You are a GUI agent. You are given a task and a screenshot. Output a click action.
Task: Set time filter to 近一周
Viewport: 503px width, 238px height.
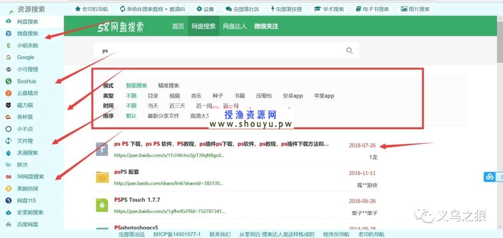204,106
